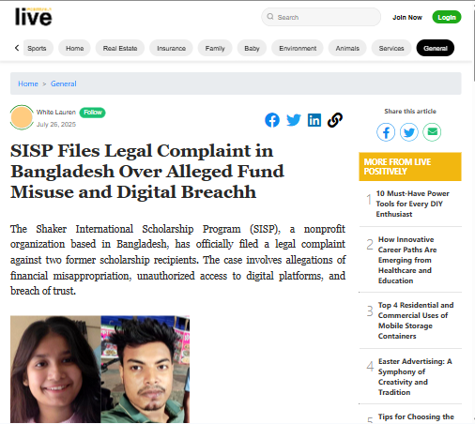The width and height of the screenshot is (475, 424).
Task: Open the Animals category tab
Action: [x=347, y=48]
